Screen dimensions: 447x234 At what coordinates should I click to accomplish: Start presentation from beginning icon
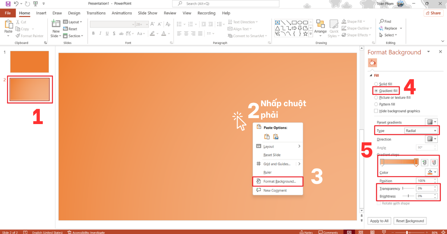pyautogui.click(x=35, y=4)
